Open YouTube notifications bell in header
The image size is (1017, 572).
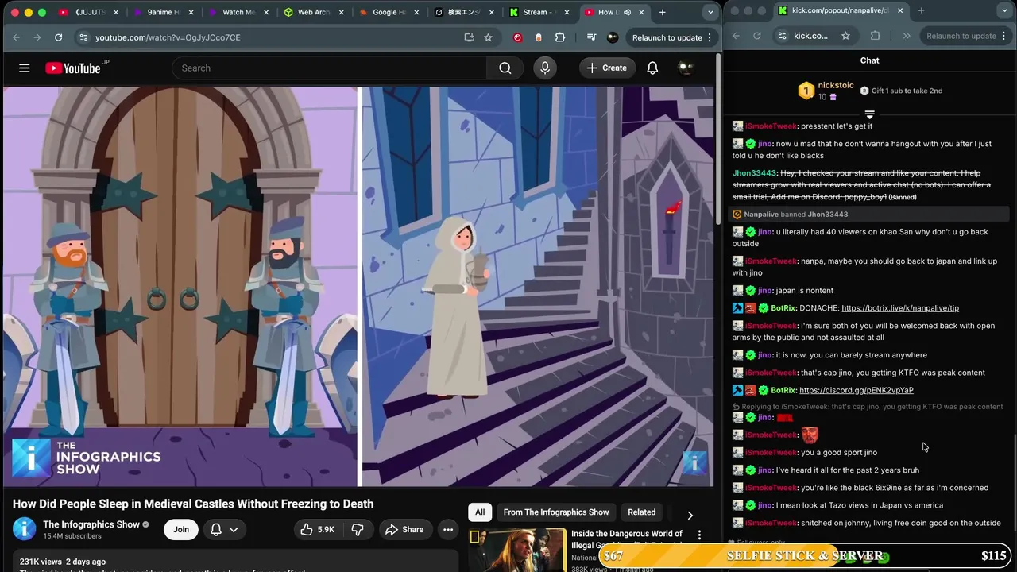click(x=652, y=68)
